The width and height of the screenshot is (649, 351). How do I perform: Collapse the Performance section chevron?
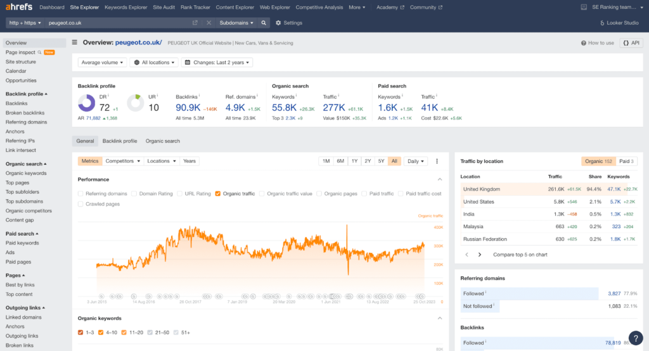click(440, 179)
